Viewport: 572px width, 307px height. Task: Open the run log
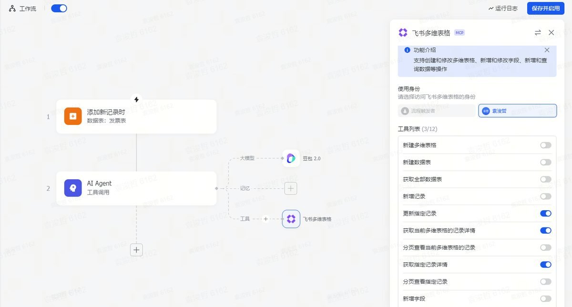(x=503, y=8)
